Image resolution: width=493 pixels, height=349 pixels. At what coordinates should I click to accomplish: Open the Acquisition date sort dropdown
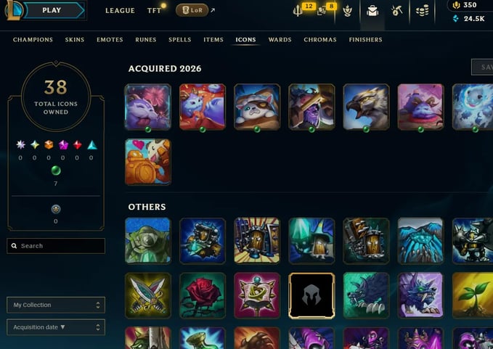(56, 327)
